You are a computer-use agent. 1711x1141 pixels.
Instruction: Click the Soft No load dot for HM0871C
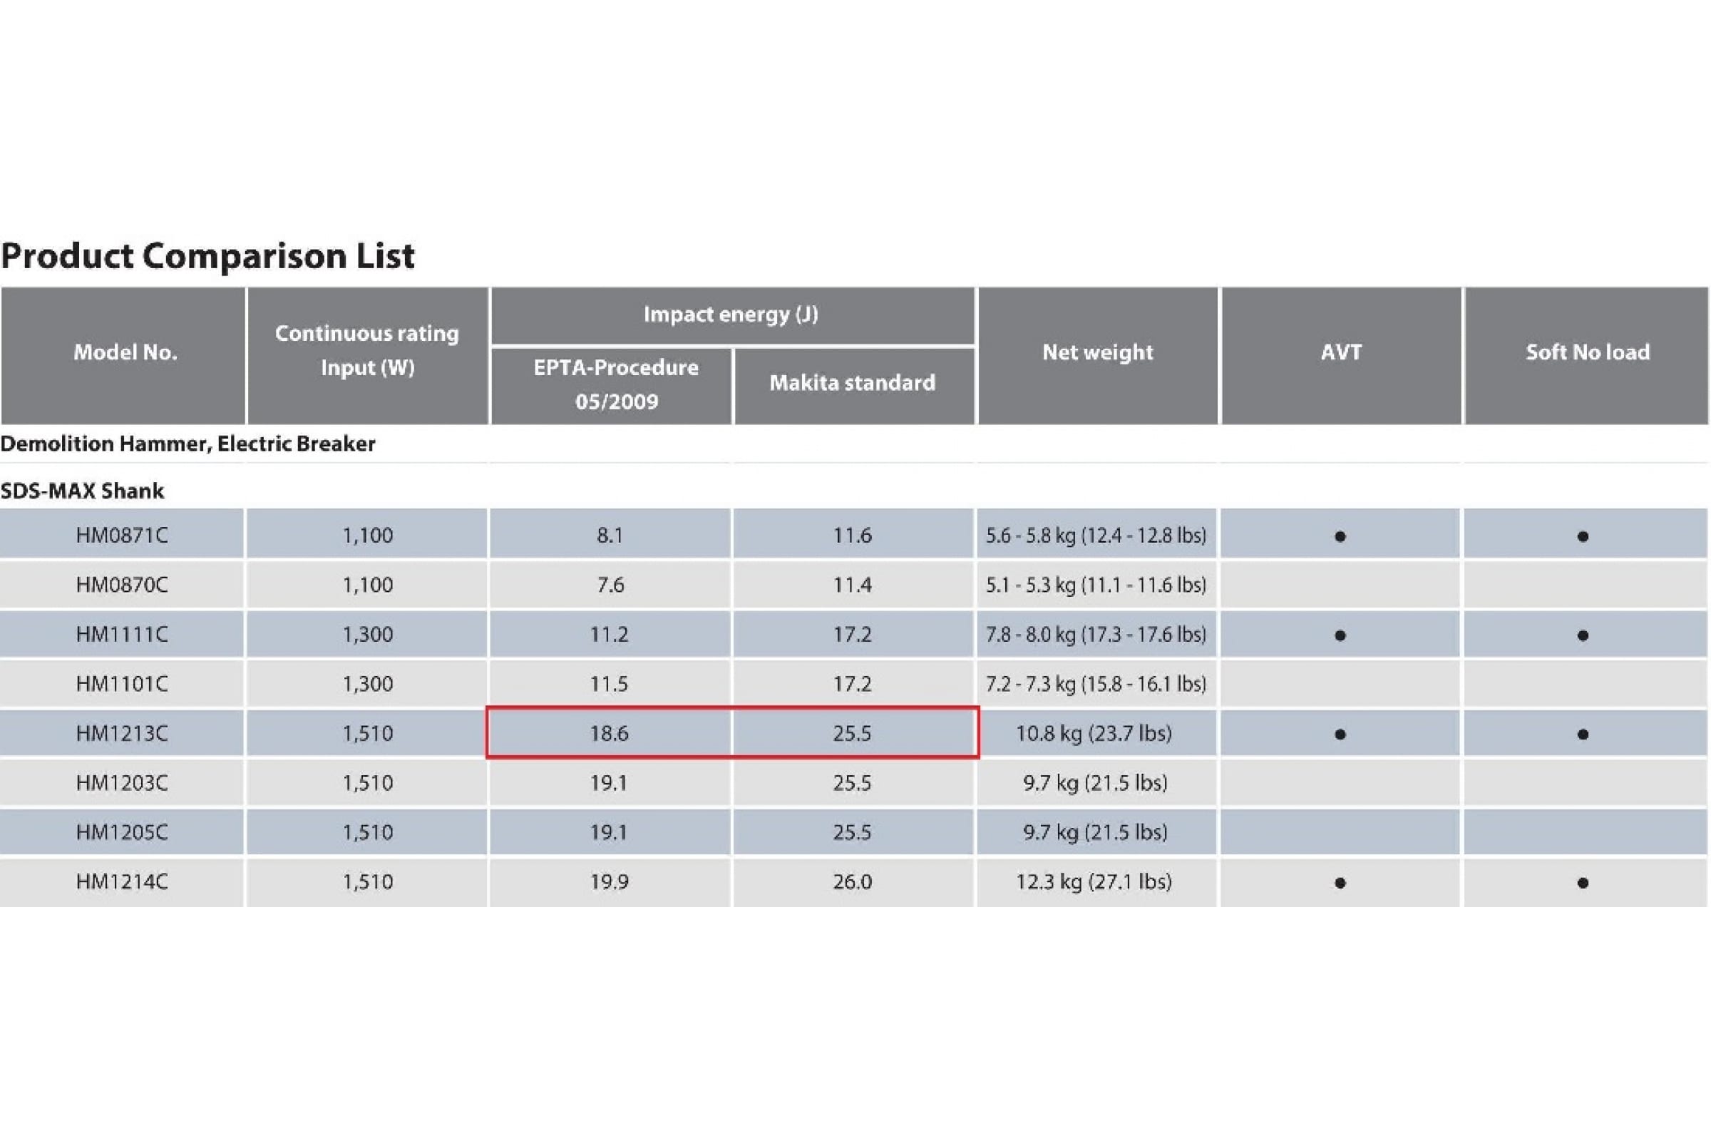(x=1583, y=537)
